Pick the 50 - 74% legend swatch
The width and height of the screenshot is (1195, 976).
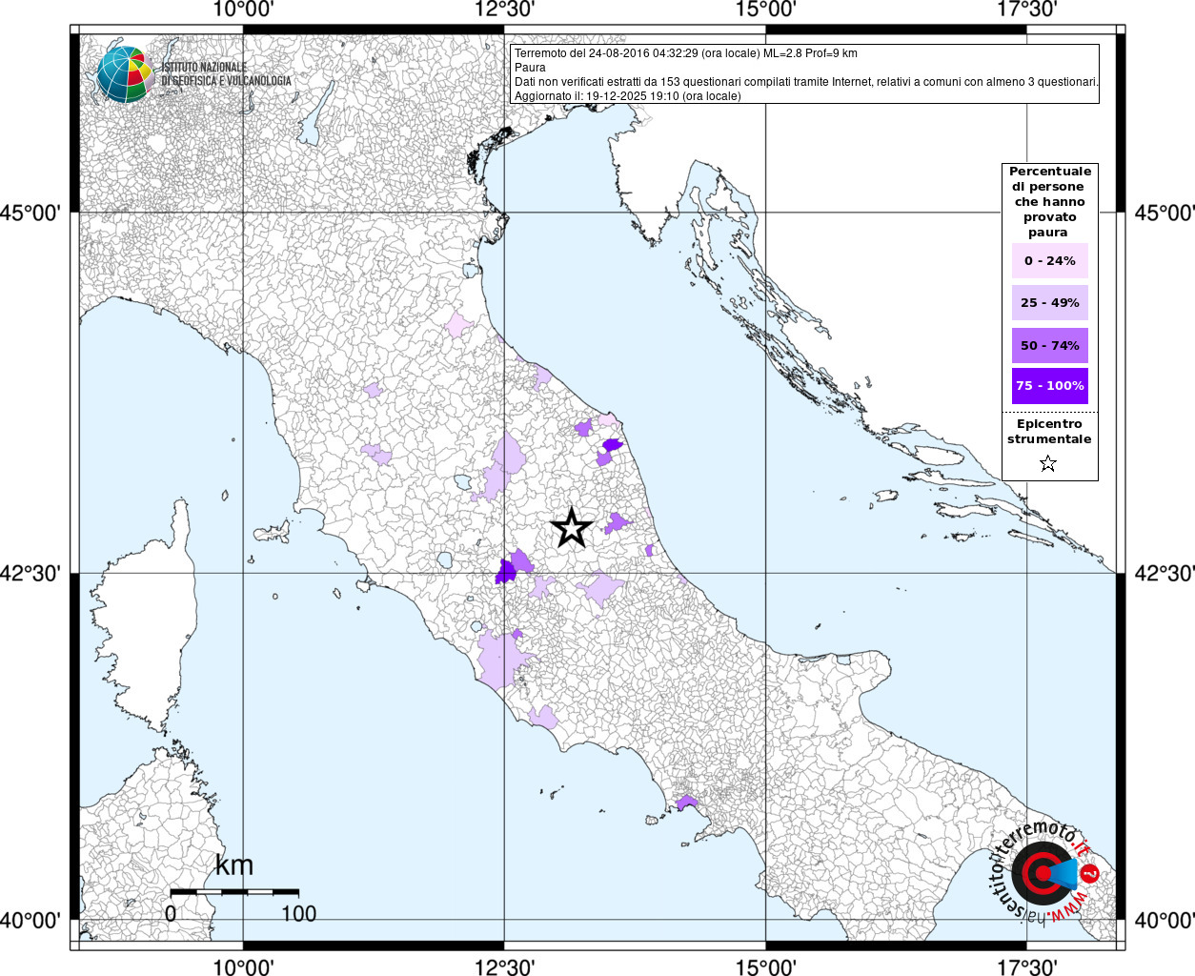[x=1049, y=345]
